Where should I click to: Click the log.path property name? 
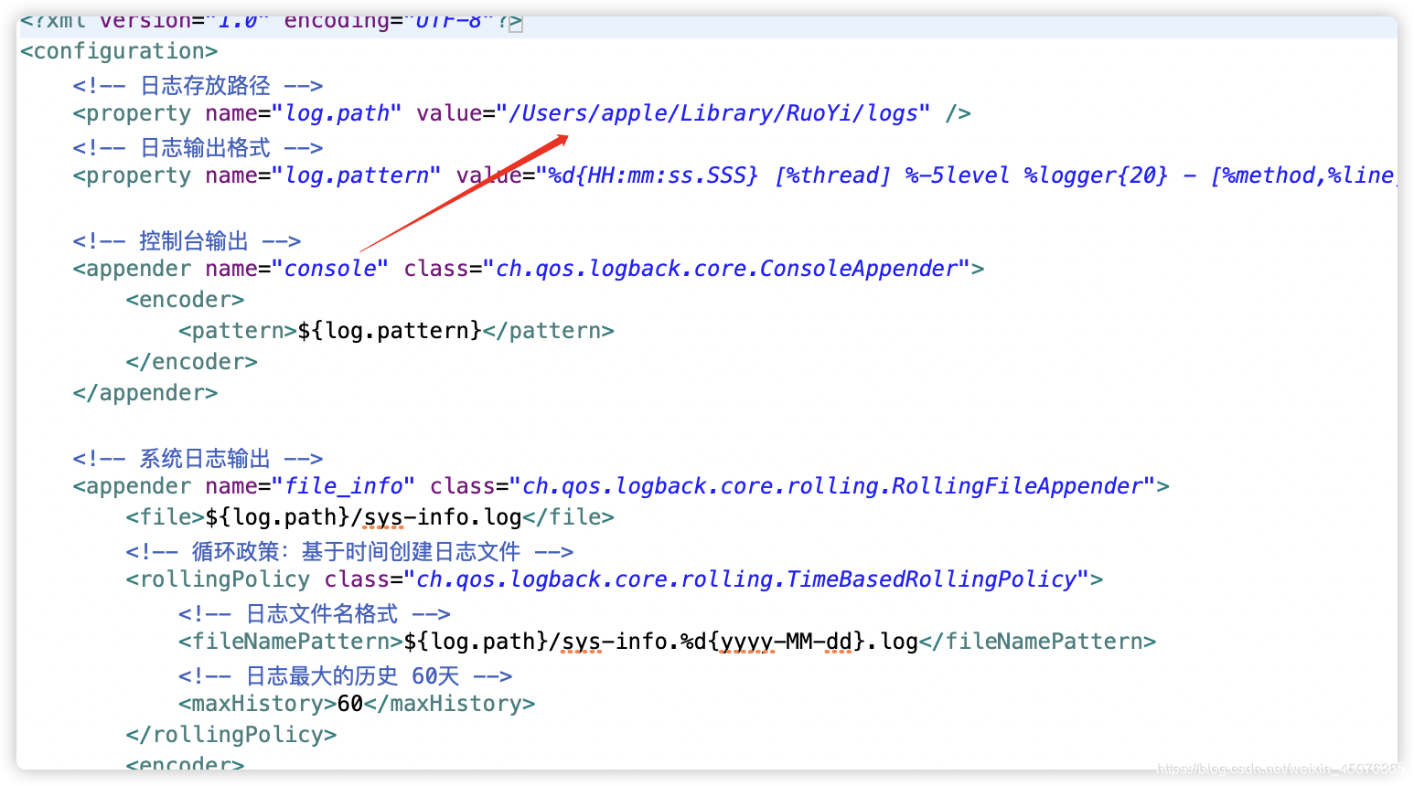coord(337,113)
